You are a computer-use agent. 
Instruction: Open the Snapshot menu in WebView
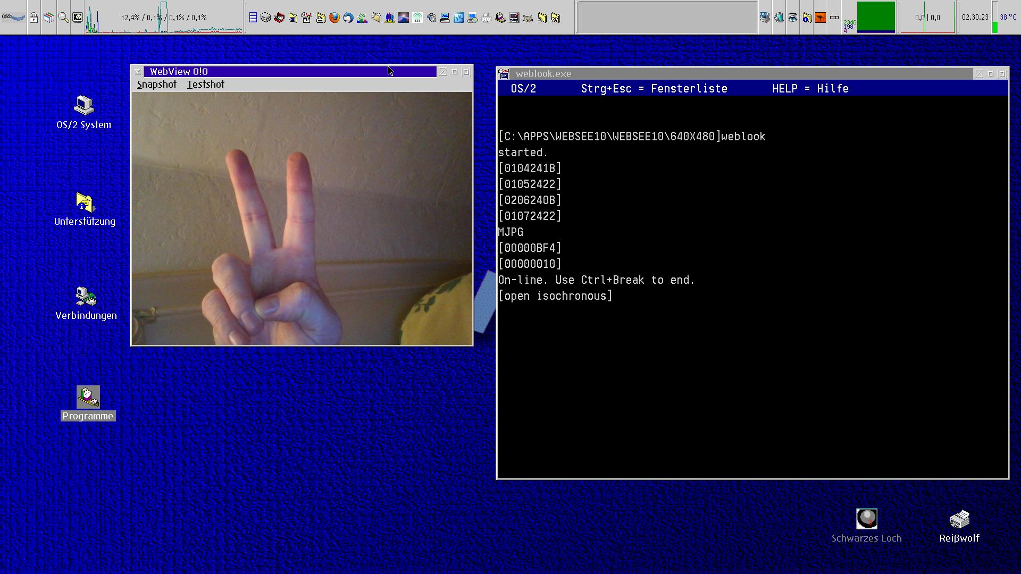click(156, 85)
